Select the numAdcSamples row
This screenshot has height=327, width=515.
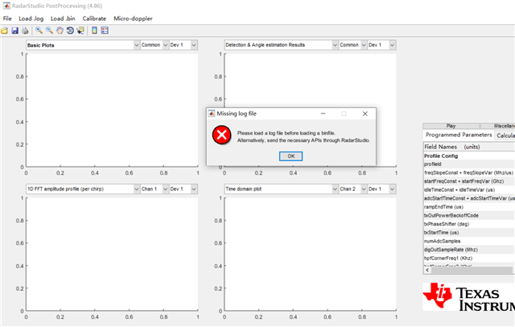[469, 242]
